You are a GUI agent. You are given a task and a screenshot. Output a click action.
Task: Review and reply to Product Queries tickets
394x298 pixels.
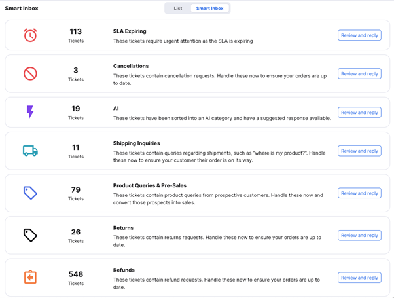[x=359, y=193]
